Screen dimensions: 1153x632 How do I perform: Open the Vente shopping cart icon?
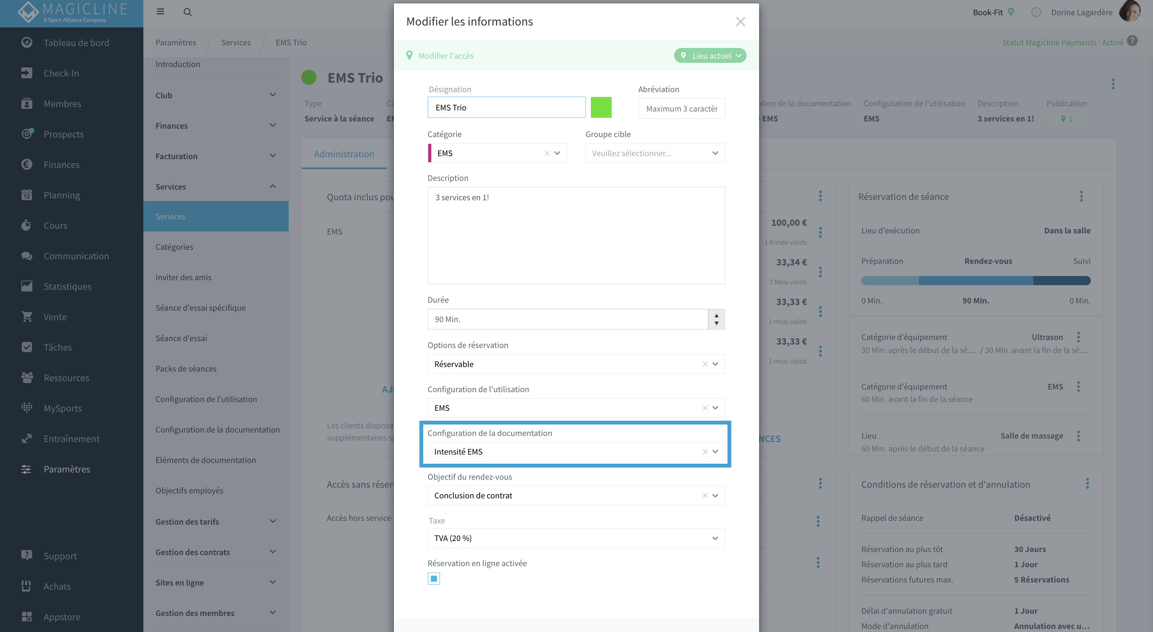[27, 316]
